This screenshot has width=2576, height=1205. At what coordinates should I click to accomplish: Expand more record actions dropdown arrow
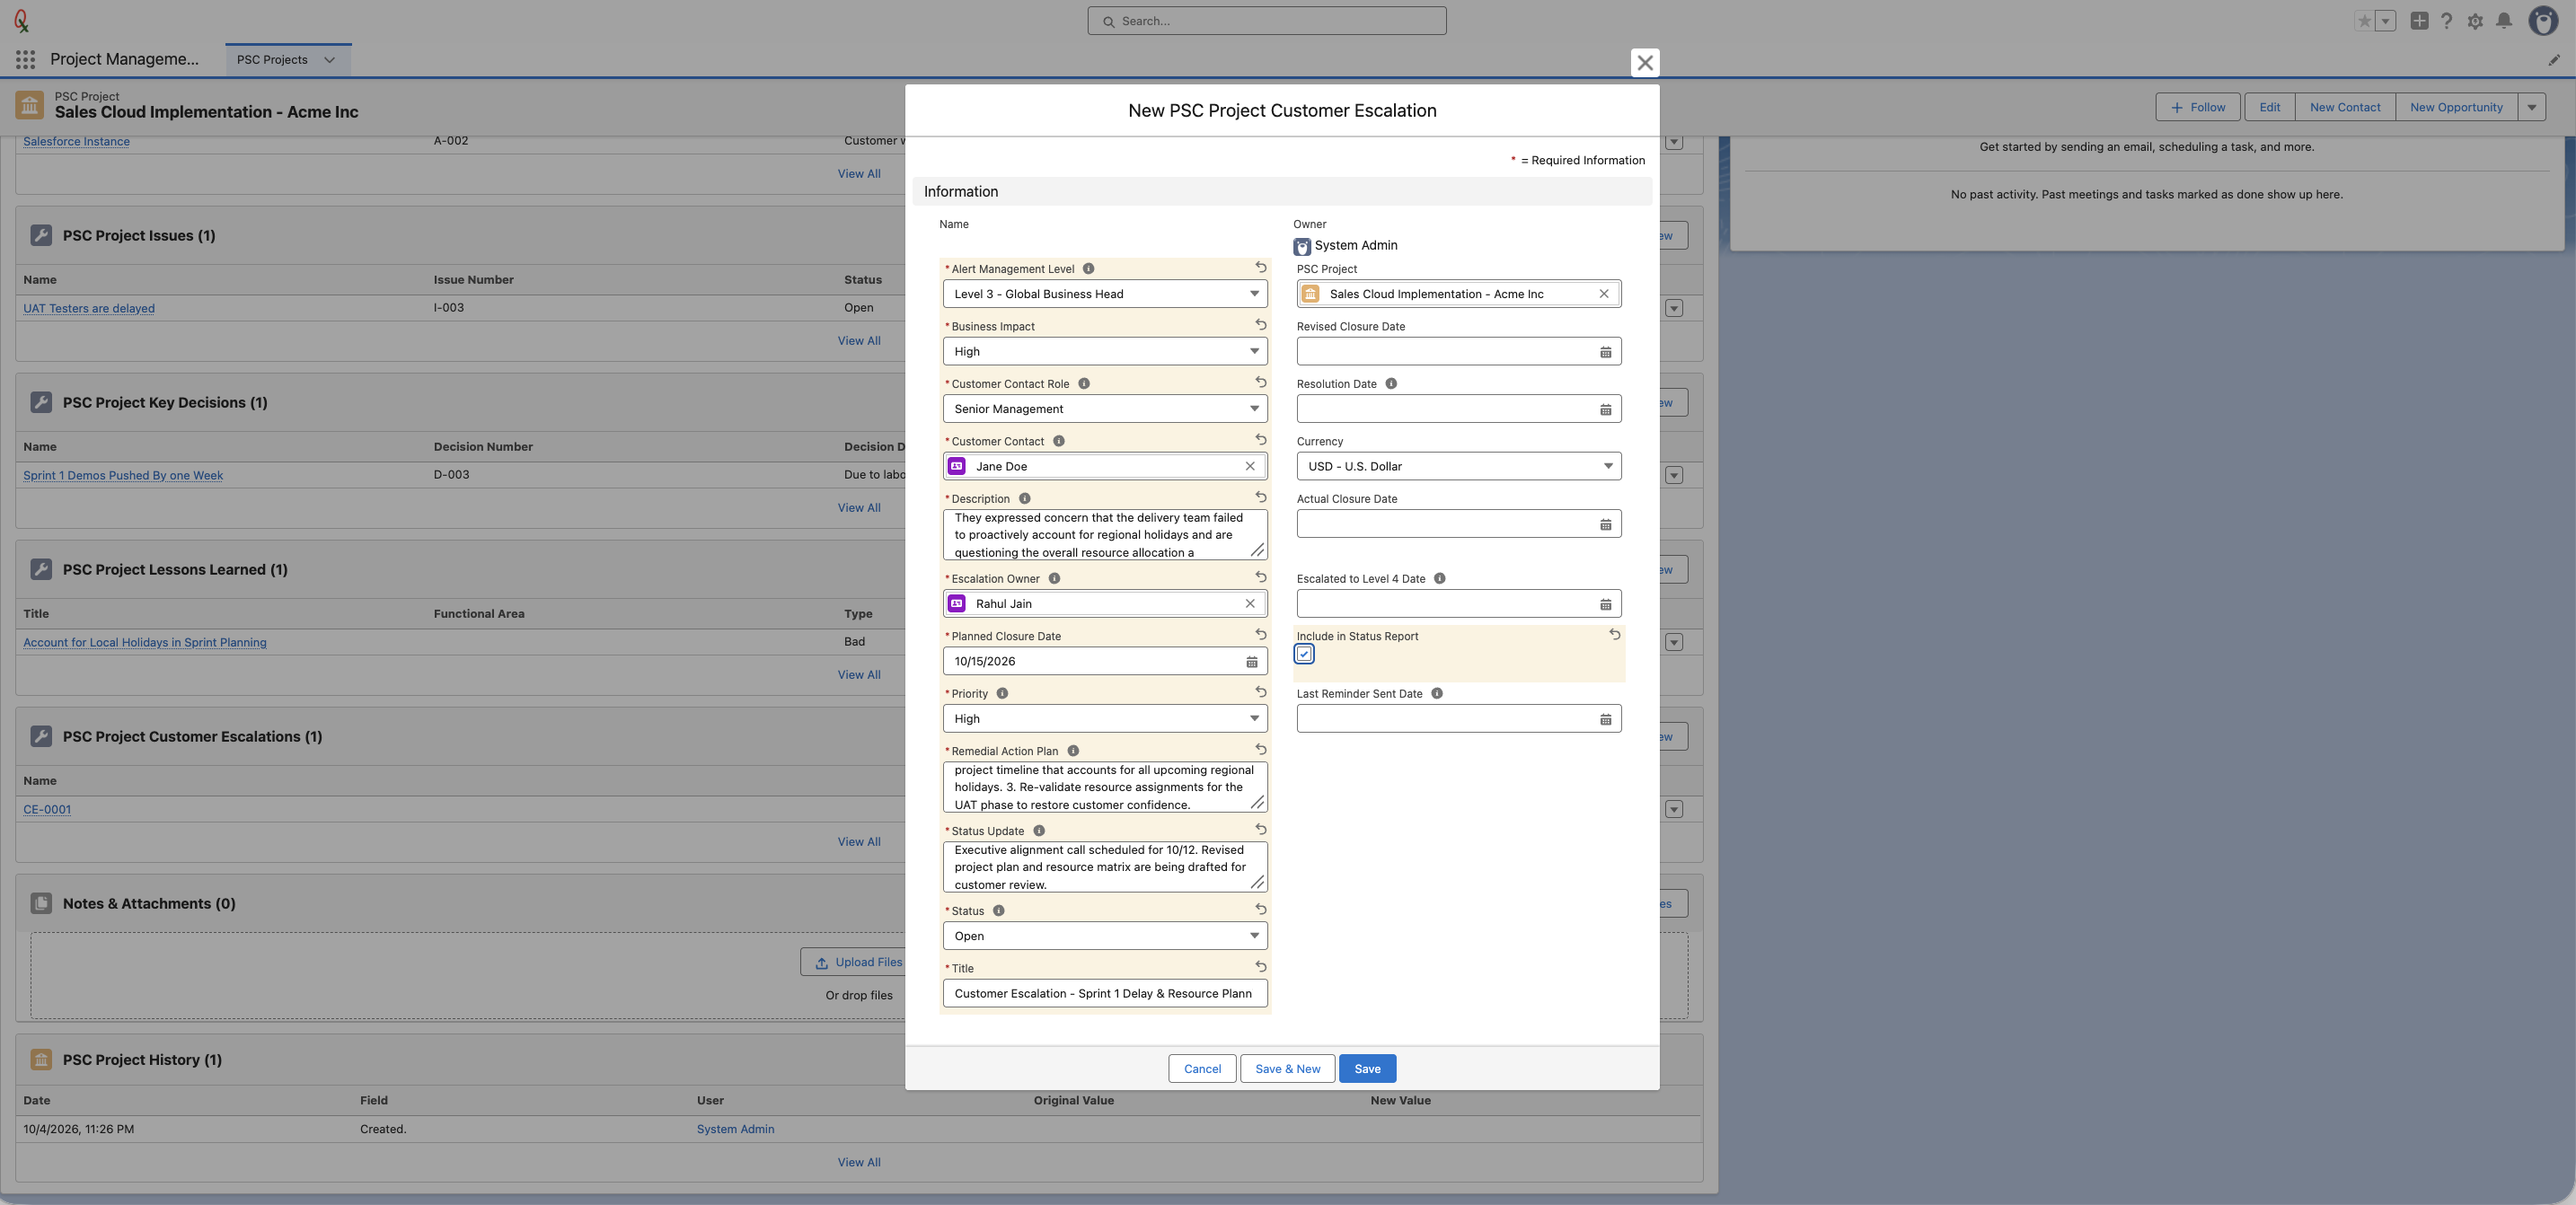click(2531, 107)
